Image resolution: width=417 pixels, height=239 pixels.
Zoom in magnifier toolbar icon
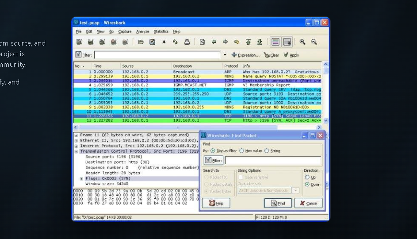click(302, 42)
